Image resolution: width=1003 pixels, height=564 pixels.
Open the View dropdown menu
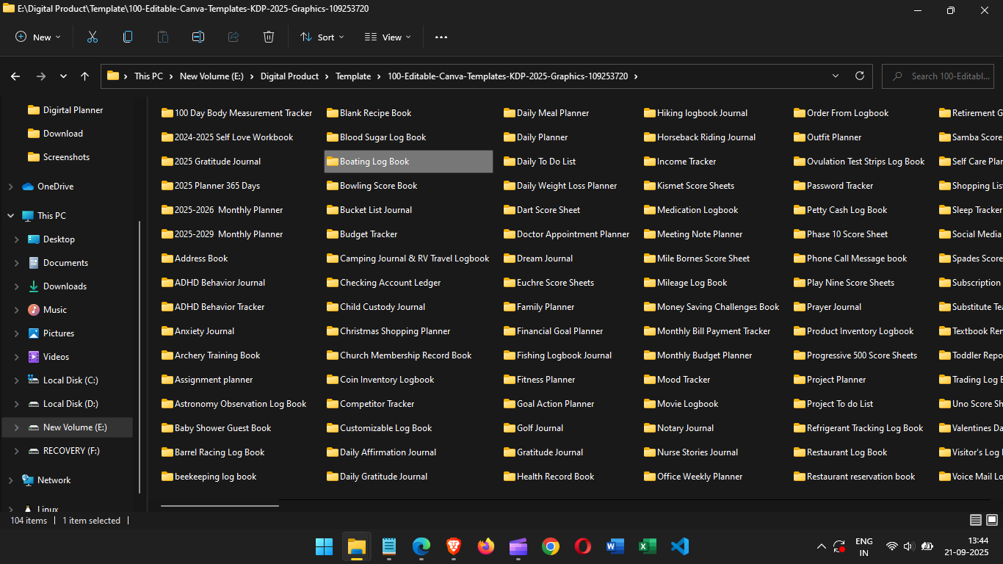(x=388, y=37)
